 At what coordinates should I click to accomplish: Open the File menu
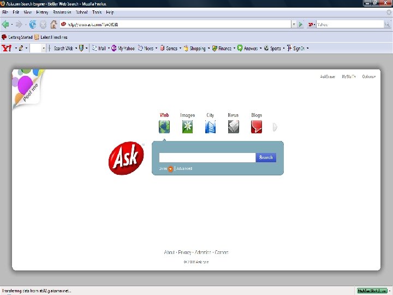tap(5, 12)
